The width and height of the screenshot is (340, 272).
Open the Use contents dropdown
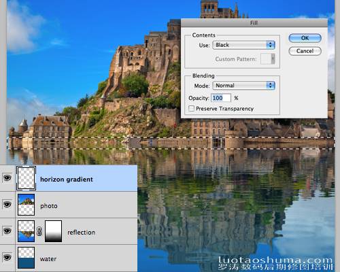point(243,45)
